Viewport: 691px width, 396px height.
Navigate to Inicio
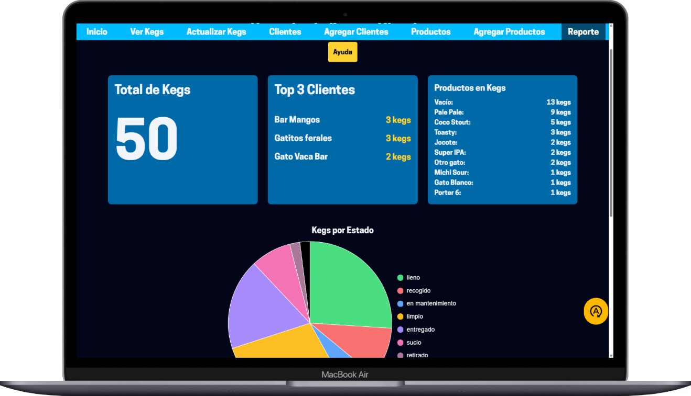(x=96, y=31)
